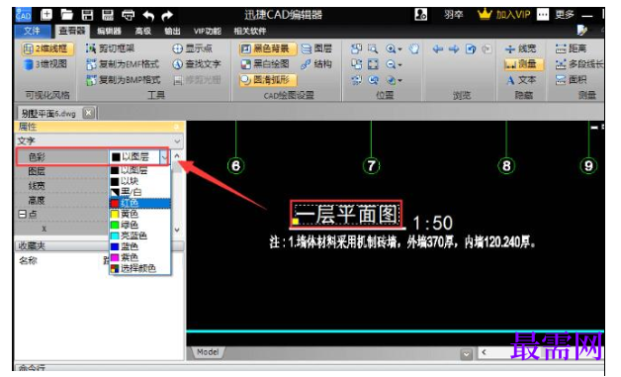Pick 亮蓝色 cyan from the list
Viewport: 621px width, 377px height.
pos(140,236)
